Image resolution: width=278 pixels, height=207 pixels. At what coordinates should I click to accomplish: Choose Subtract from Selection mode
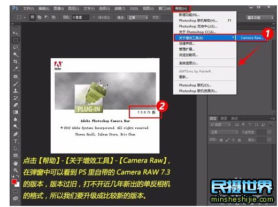click(47, 17)
